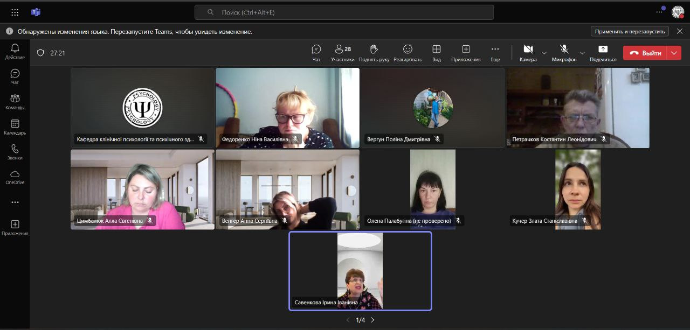
Task: Change meeting view (Вид)
Action: (437, 53)
